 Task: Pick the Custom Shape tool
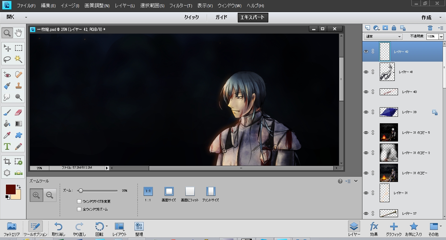[19, 135]
